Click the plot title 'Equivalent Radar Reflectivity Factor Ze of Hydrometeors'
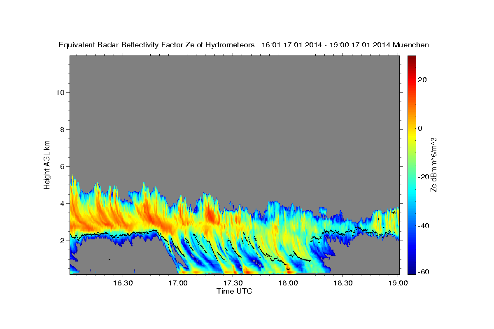The image size is (494, 329). point(157,45)
